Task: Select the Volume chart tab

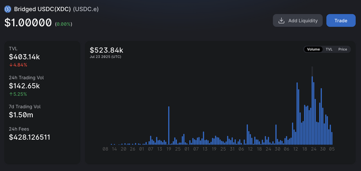Action: click(x=313, y=49)
